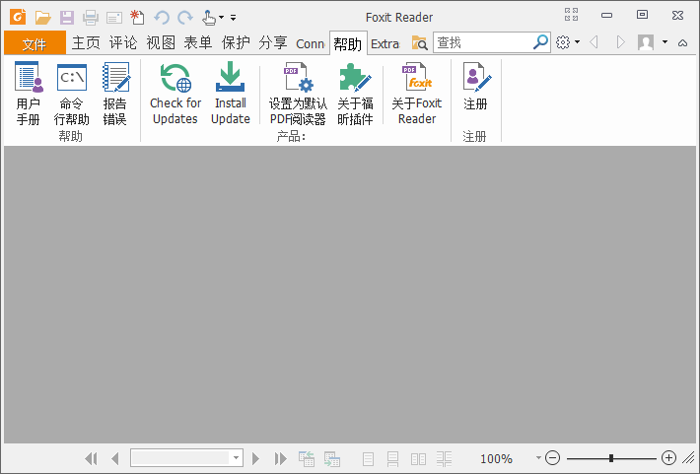Click the create new PDF icon
Viewport: 700px width, 474px height.
pos(137,18)
